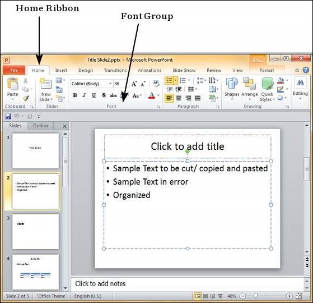
Task: Switch to the Outline pane tab
Action: 41,126
